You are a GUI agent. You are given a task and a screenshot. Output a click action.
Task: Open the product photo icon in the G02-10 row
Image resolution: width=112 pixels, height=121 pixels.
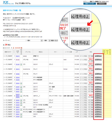tap(21, 103)
